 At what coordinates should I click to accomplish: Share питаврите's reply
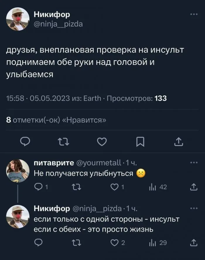[x=194, y=187]
